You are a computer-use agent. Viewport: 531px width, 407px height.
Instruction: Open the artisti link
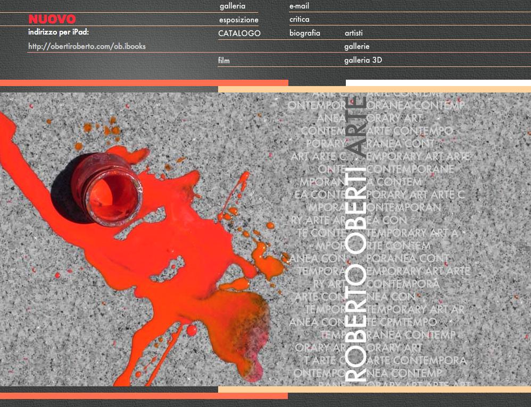pos(353,33)
